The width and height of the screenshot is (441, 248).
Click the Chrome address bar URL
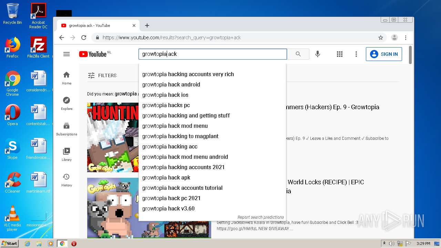[172, 38]
